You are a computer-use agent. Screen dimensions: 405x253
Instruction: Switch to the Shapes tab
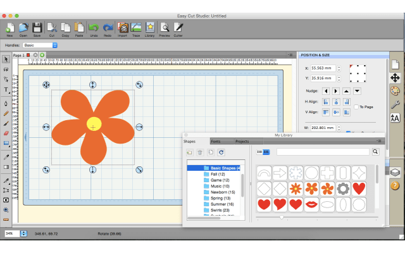click(x=189, y=142)
